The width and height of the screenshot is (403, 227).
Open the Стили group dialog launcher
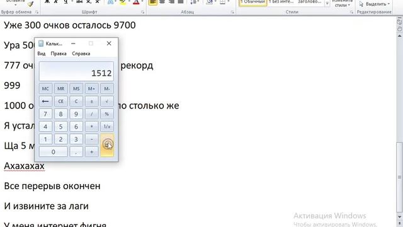[351, 12]
